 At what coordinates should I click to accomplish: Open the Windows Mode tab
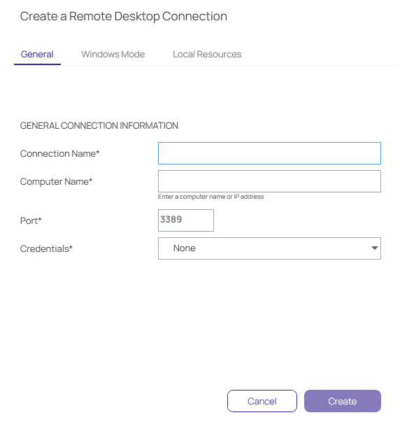click(x=113, y=55)
